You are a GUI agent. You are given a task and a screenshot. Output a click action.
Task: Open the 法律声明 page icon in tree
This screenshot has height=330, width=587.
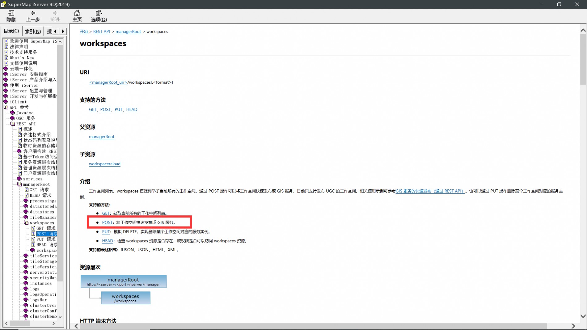tap(6, 47)
